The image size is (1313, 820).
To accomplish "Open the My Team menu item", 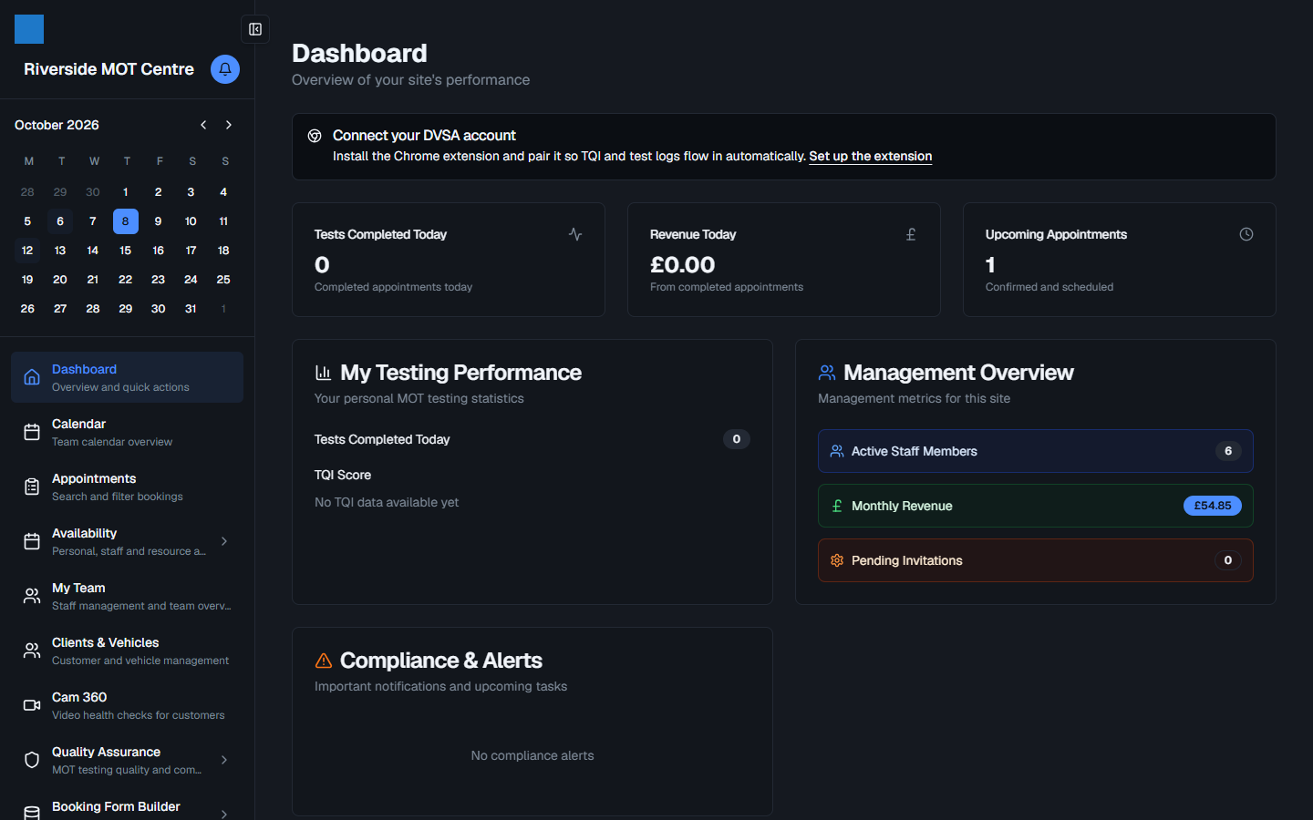I will [127, 596].
